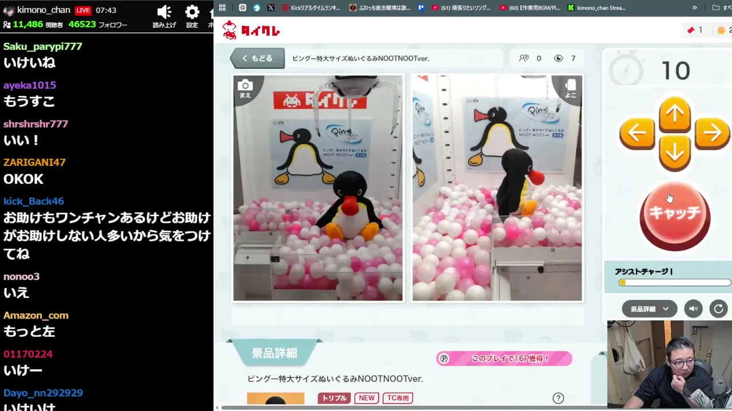Screen dimensions: 732x411
Task: Click username ZARIGANI47 in chat
Action: tap(34, 162)
